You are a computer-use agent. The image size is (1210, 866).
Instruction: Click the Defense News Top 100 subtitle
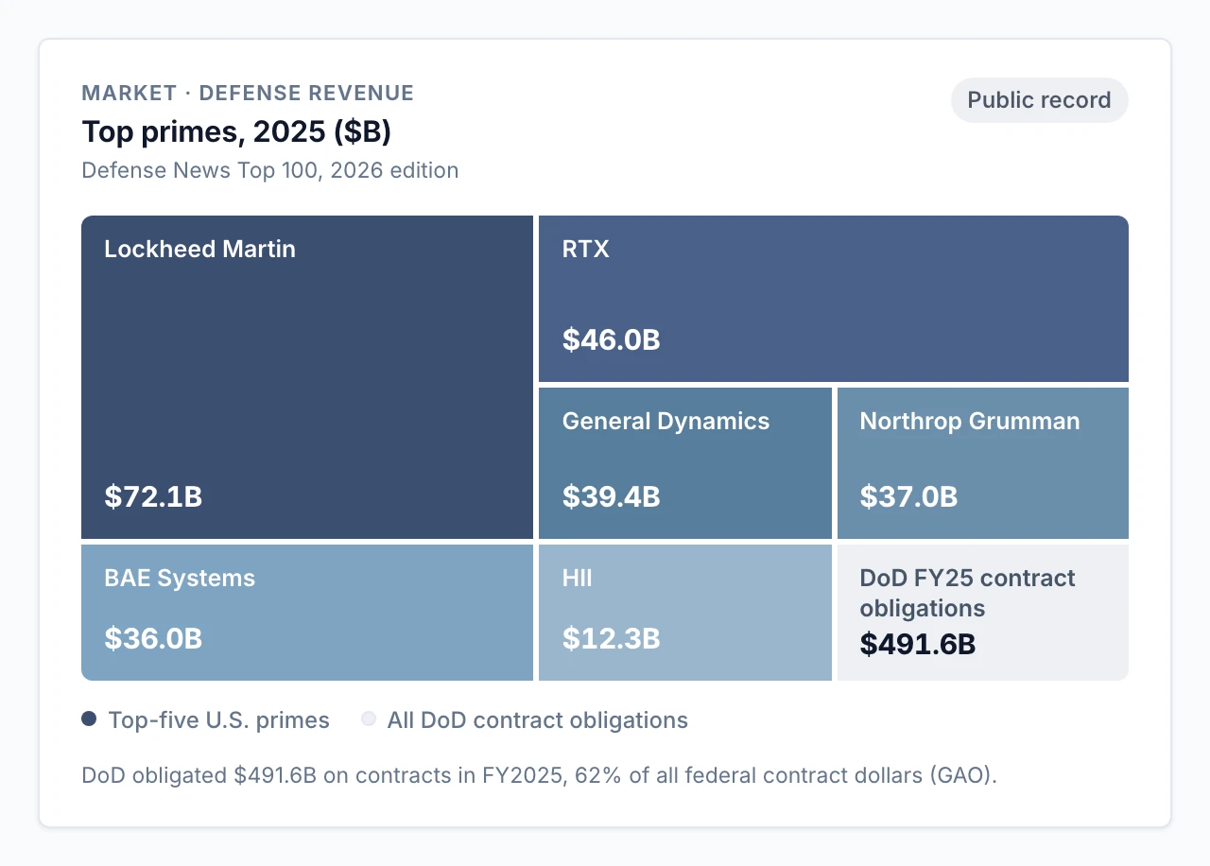(x=270, y=170)
